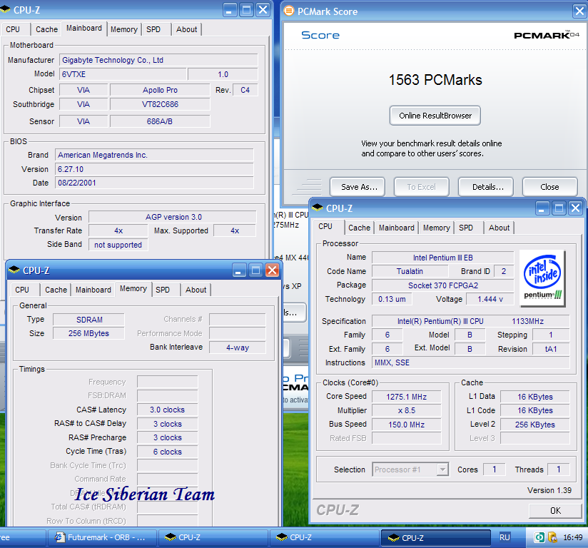Screen dimensions: 588x548
Task: Click the Bus Speed field showing 150.0 MHz
Action: point(407,425)
